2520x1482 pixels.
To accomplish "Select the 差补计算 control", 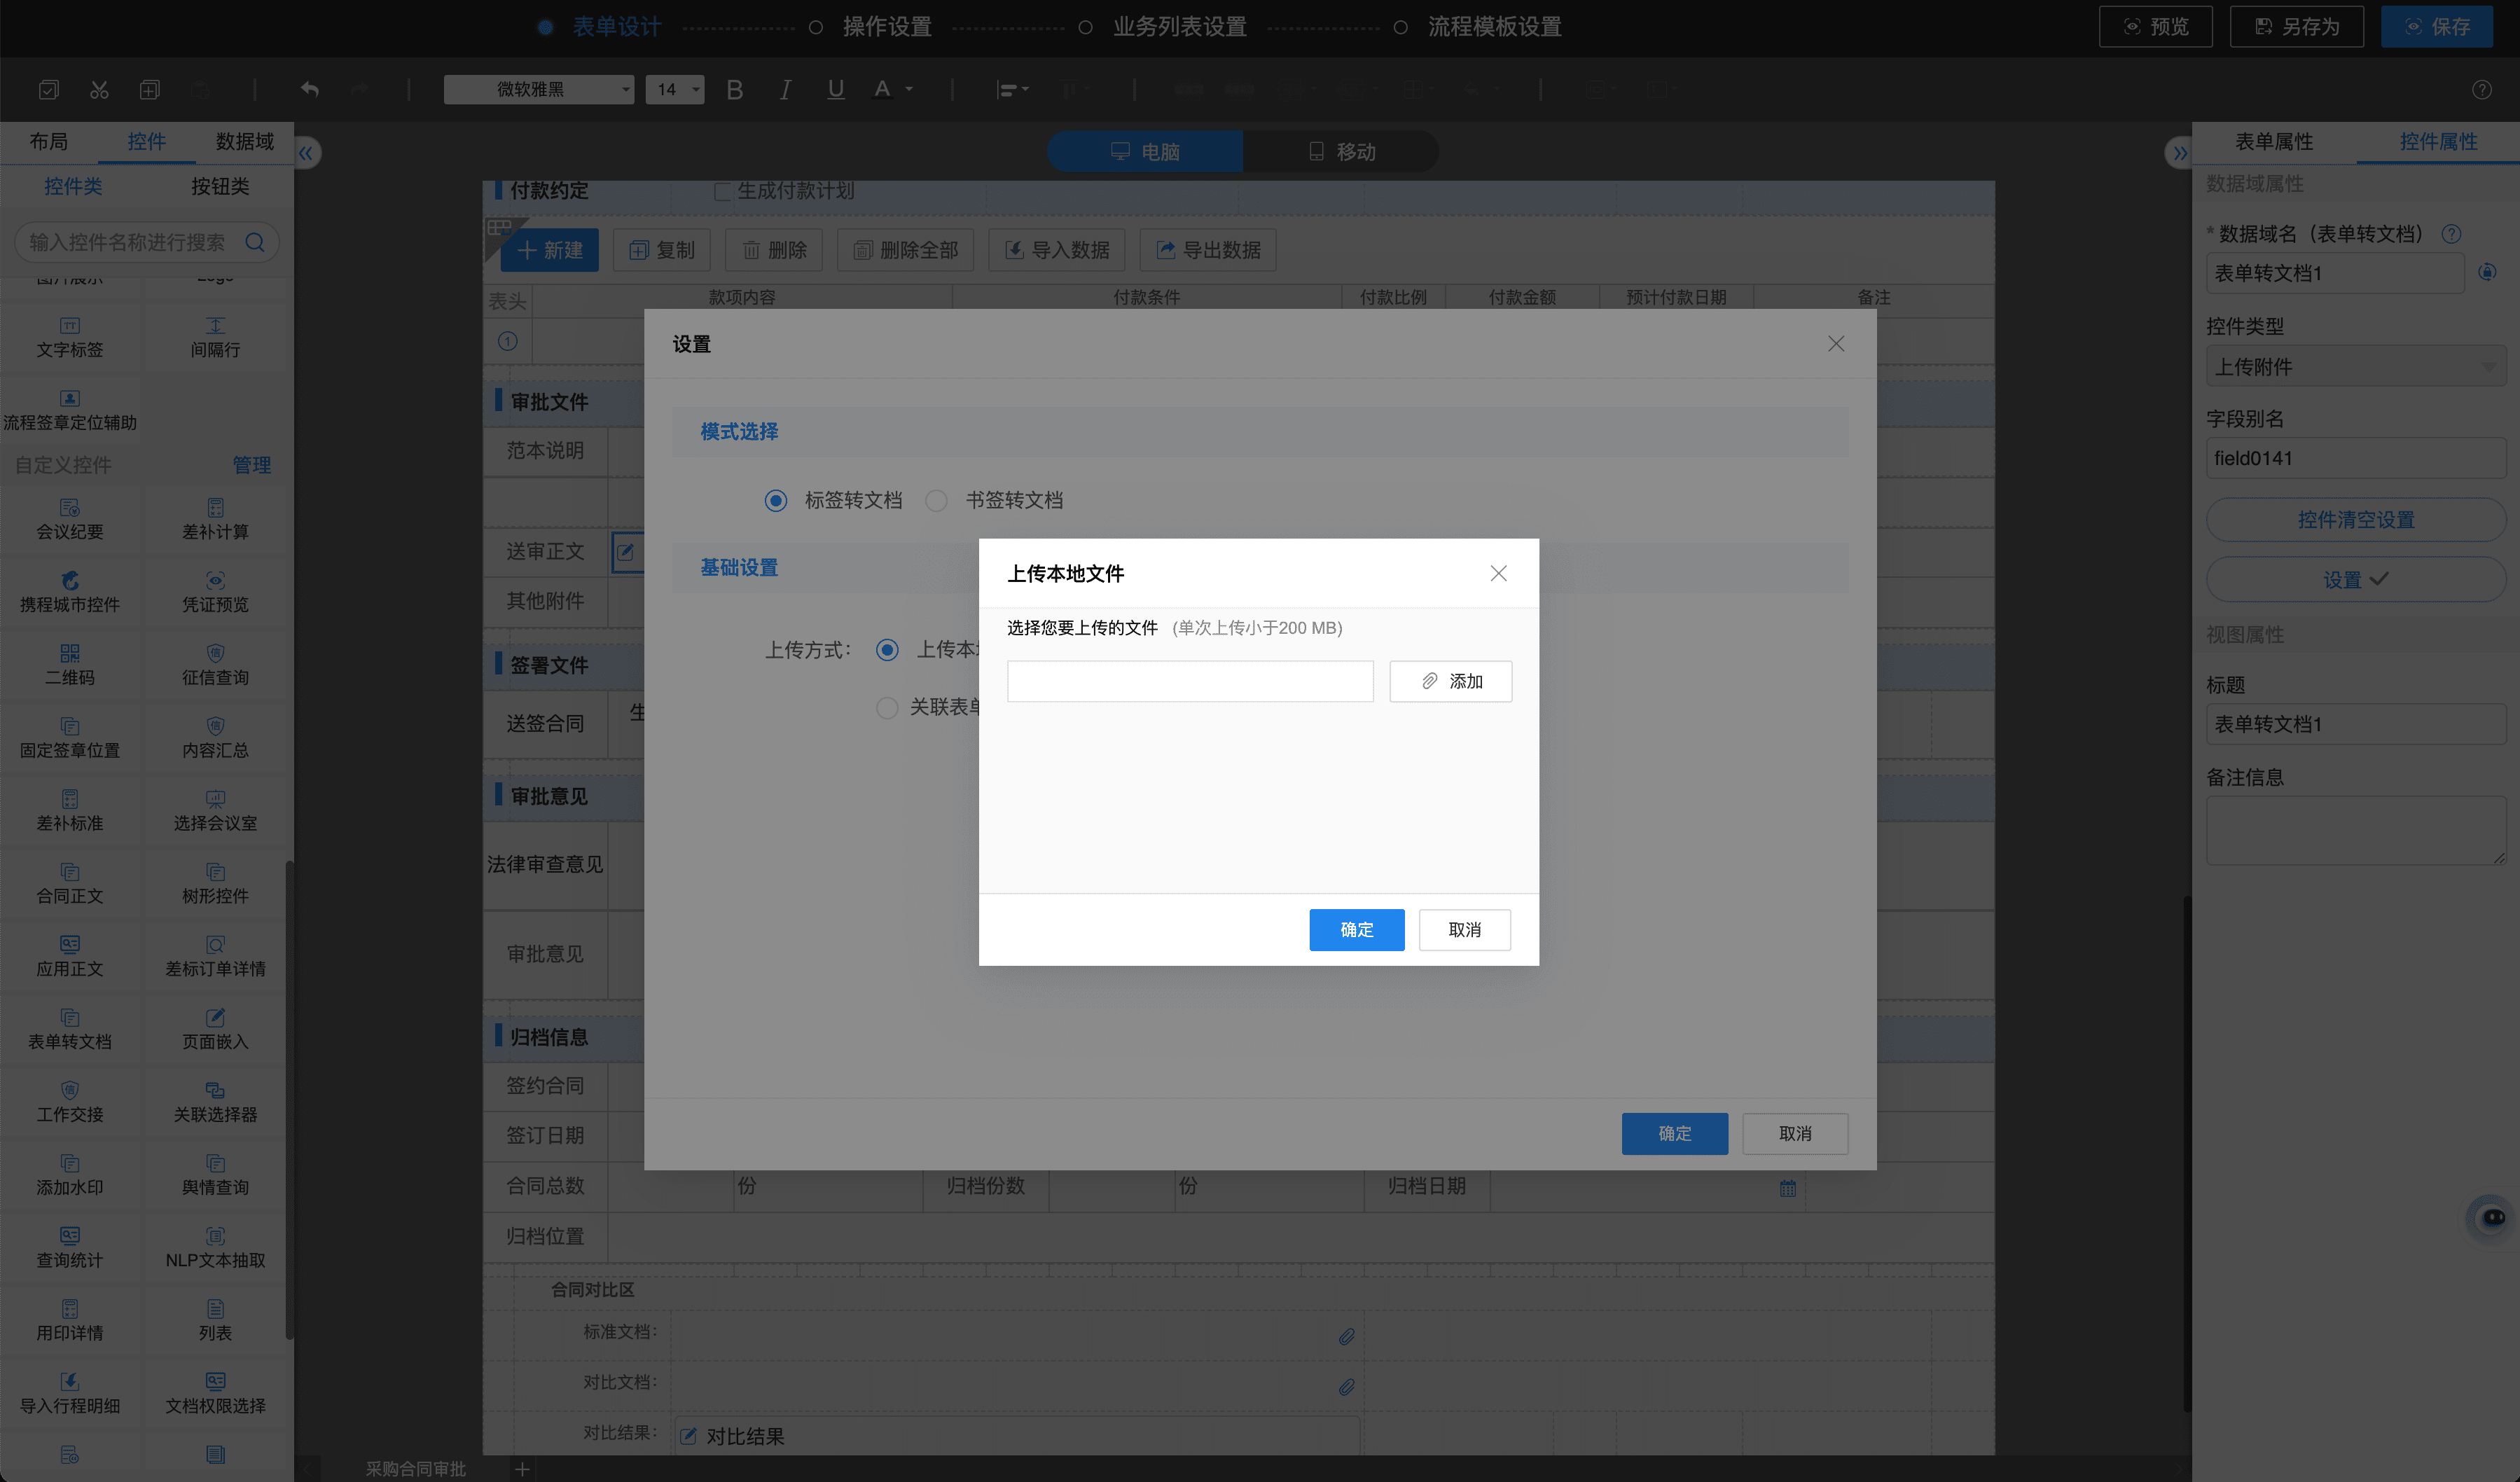I will point(216,520).
